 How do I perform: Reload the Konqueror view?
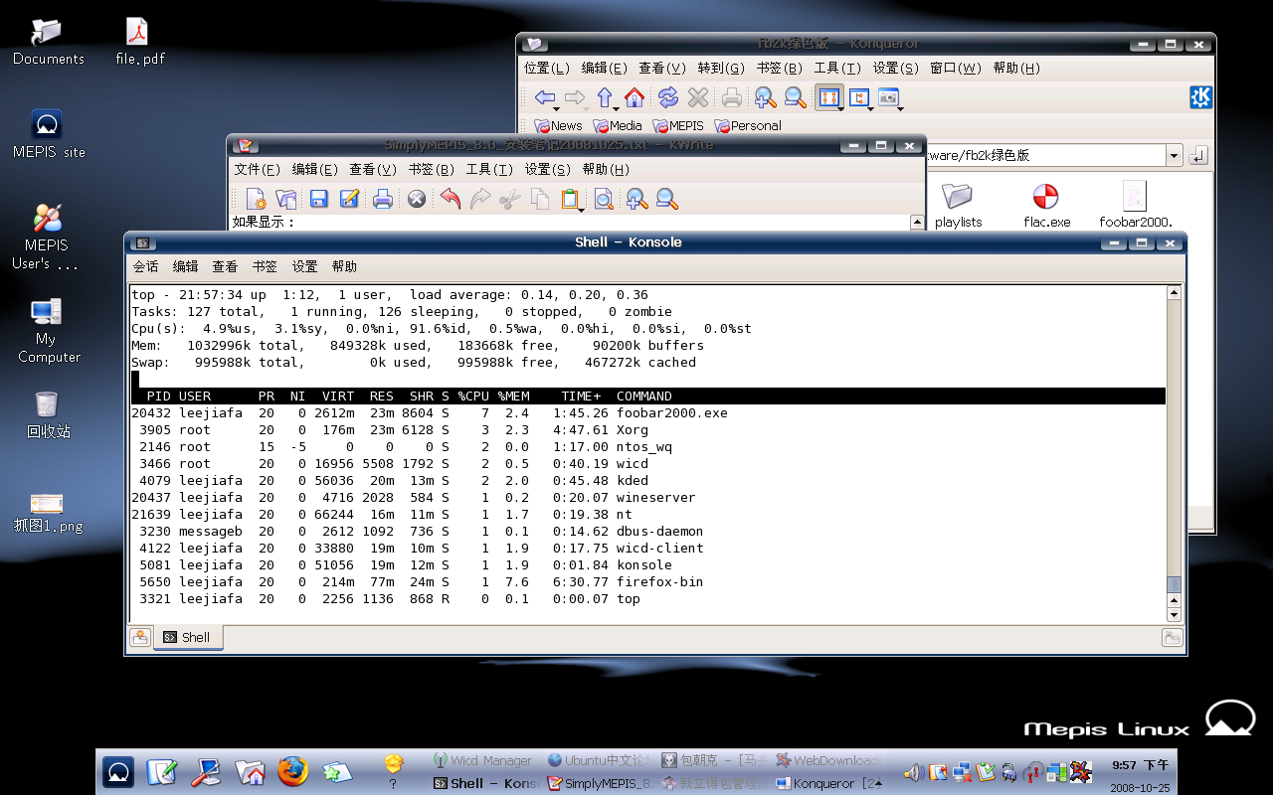[668, 97]
